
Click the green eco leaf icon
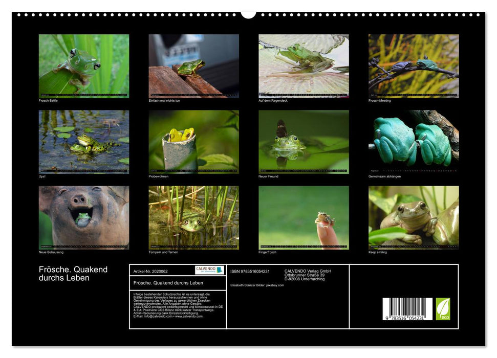(443, 309)
